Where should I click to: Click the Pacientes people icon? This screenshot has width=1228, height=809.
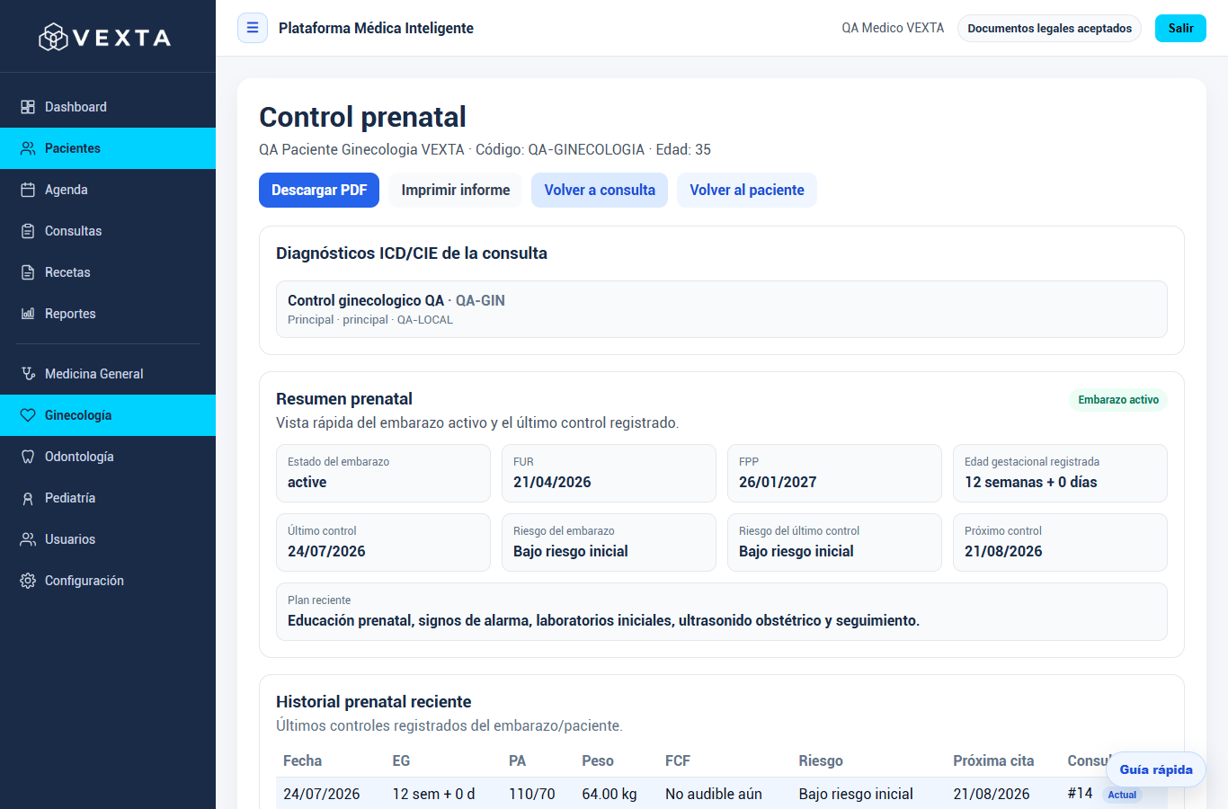(28, 148)
